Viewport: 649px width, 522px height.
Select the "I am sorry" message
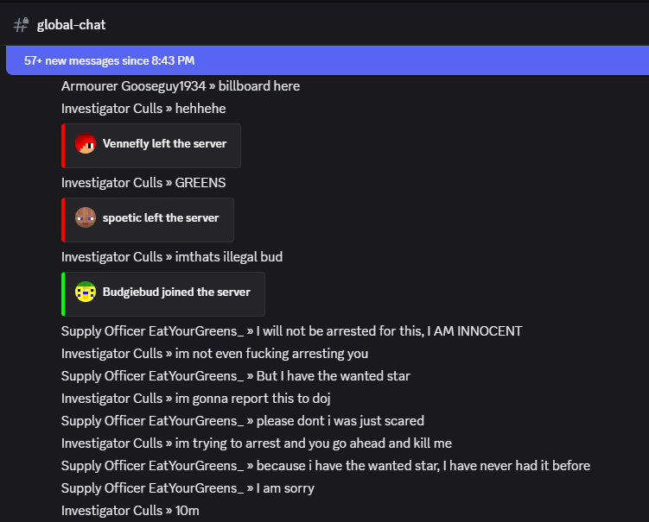[188, 488]
